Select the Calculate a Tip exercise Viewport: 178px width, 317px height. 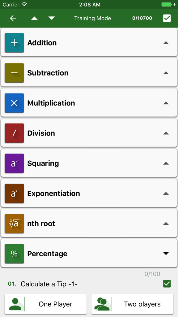point(49,284)
